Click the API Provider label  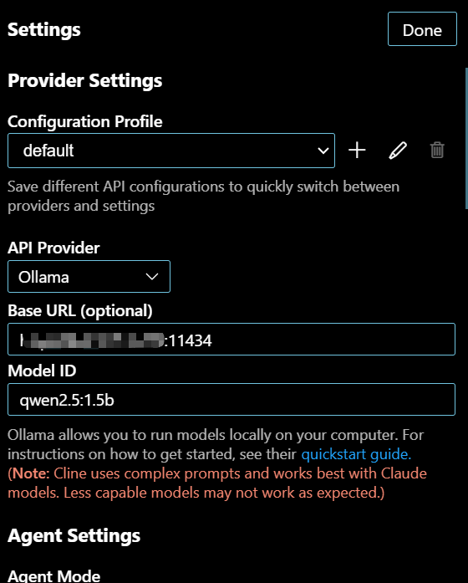(x=53, y=248)
